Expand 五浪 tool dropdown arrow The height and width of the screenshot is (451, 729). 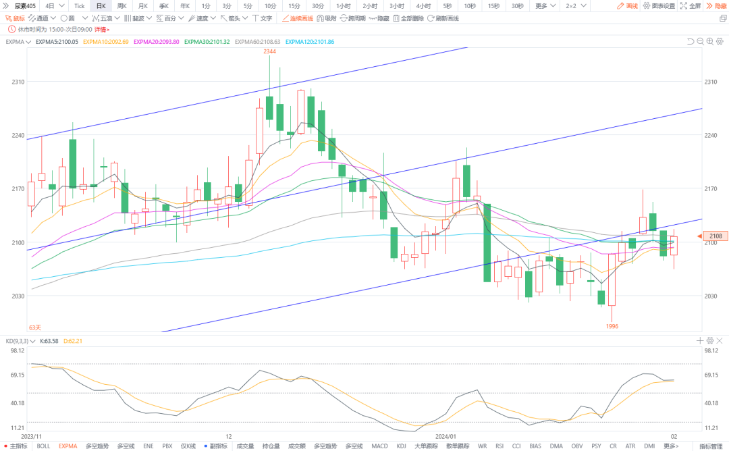coord(117,18)
